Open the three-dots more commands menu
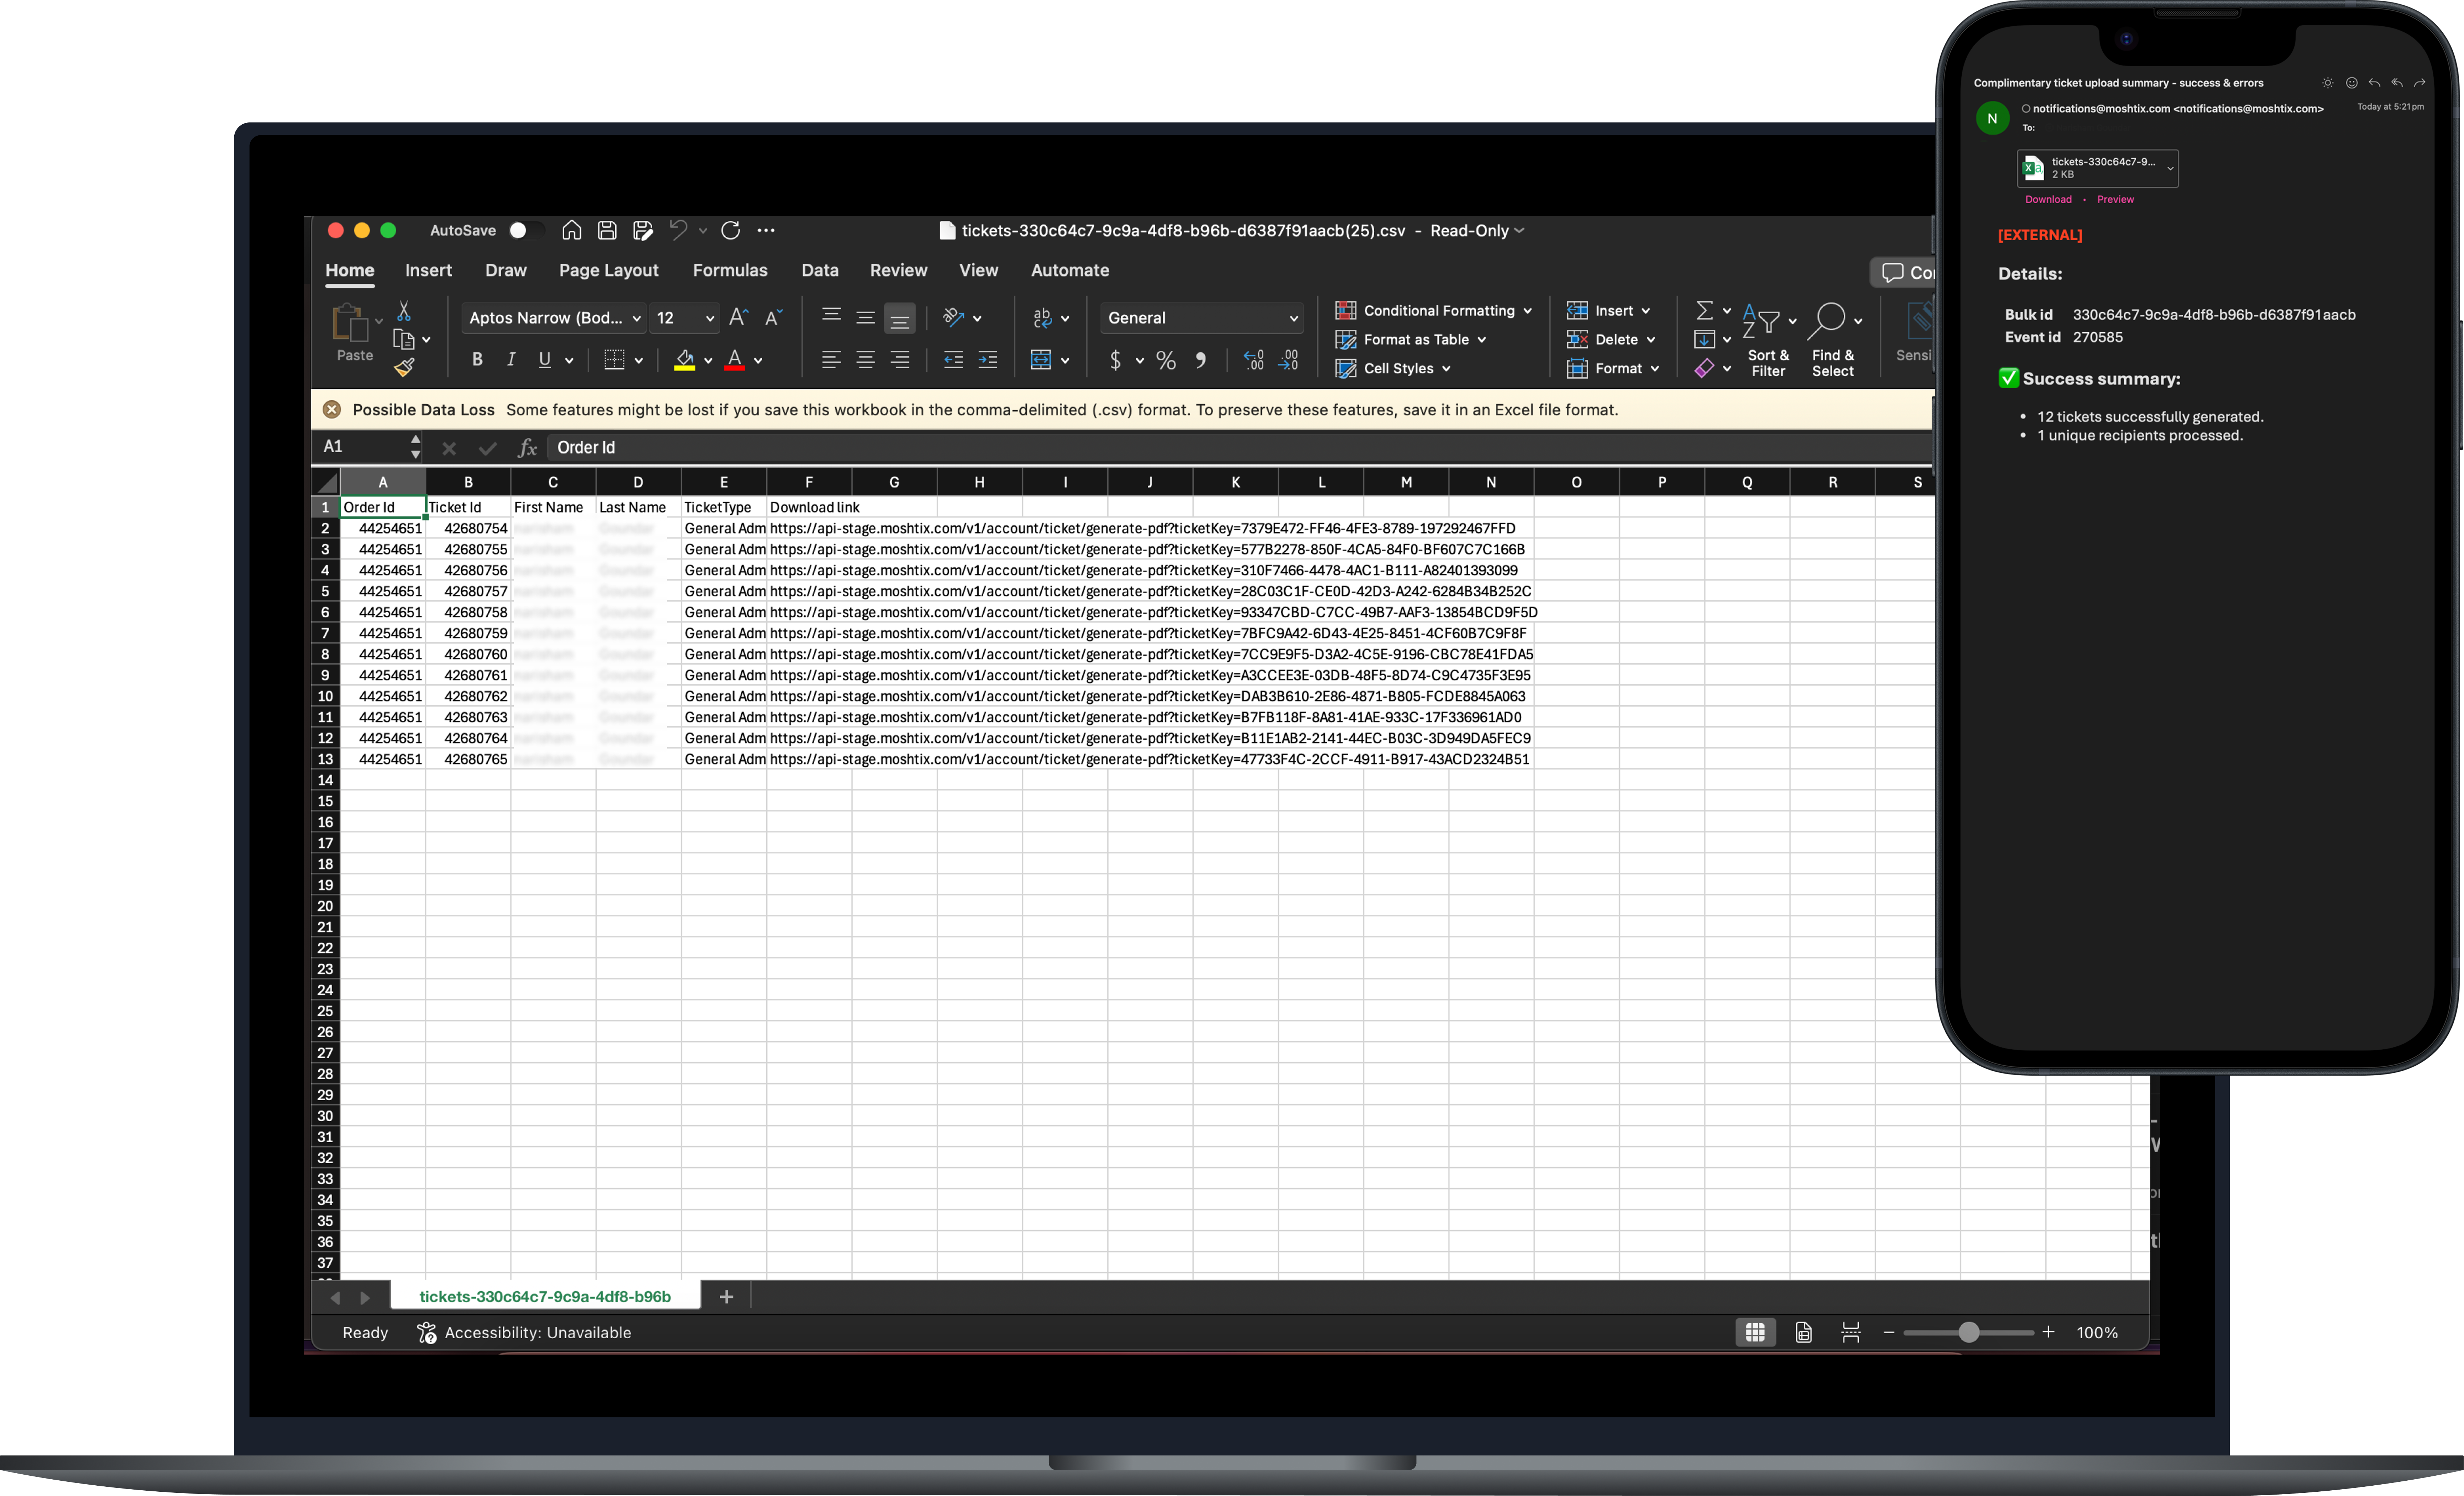Viewport: 2464px width, 1496px height. [766, 231]
